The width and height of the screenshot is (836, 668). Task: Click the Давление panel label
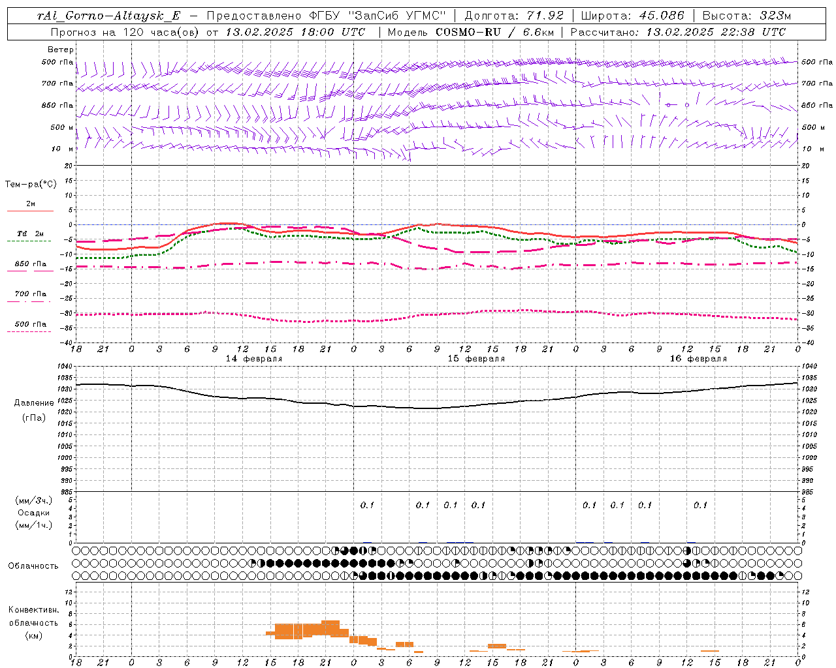tap(34, 403)
